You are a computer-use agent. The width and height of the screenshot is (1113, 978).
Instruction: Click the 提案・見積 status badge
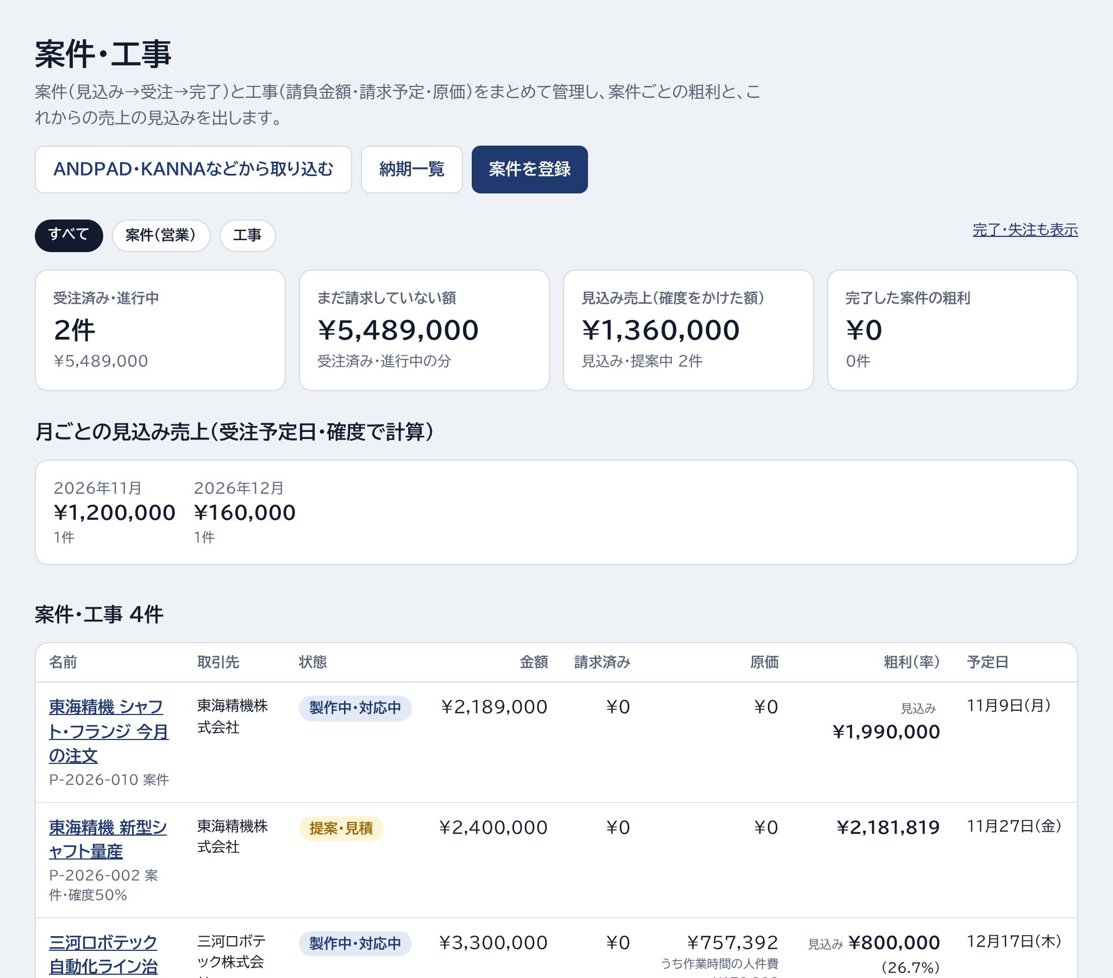tap(341, 828)
